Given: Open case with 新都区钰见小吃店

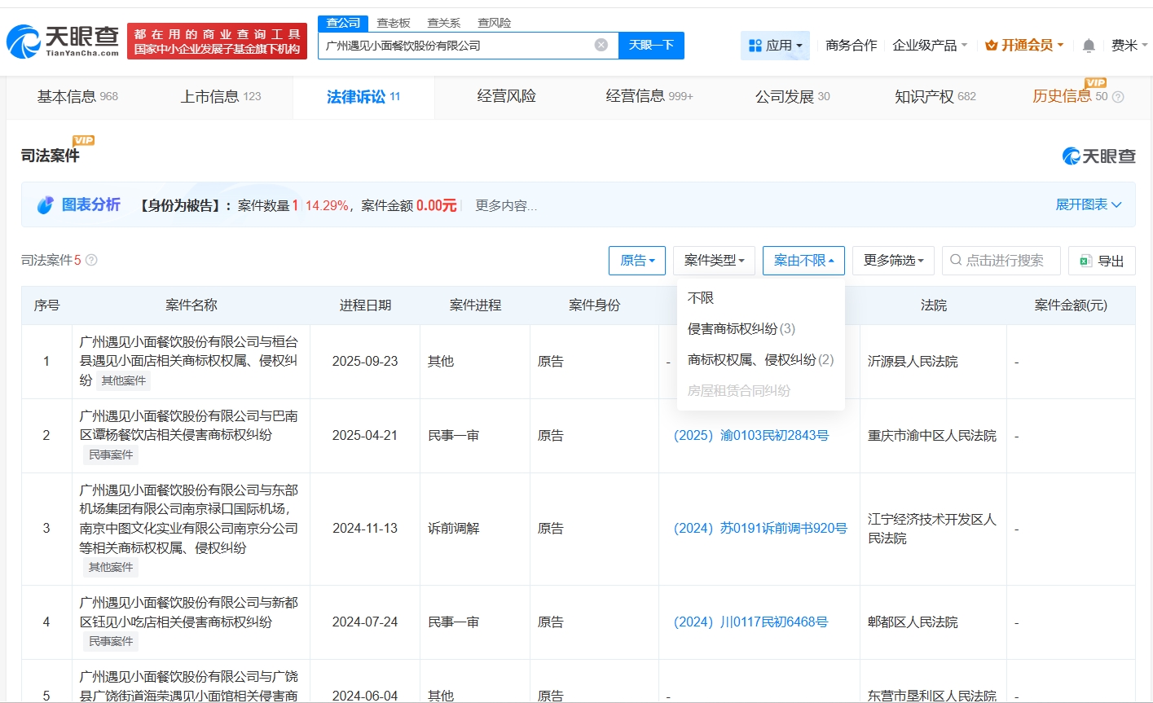Looking at the screenshot, I should 188,612.
